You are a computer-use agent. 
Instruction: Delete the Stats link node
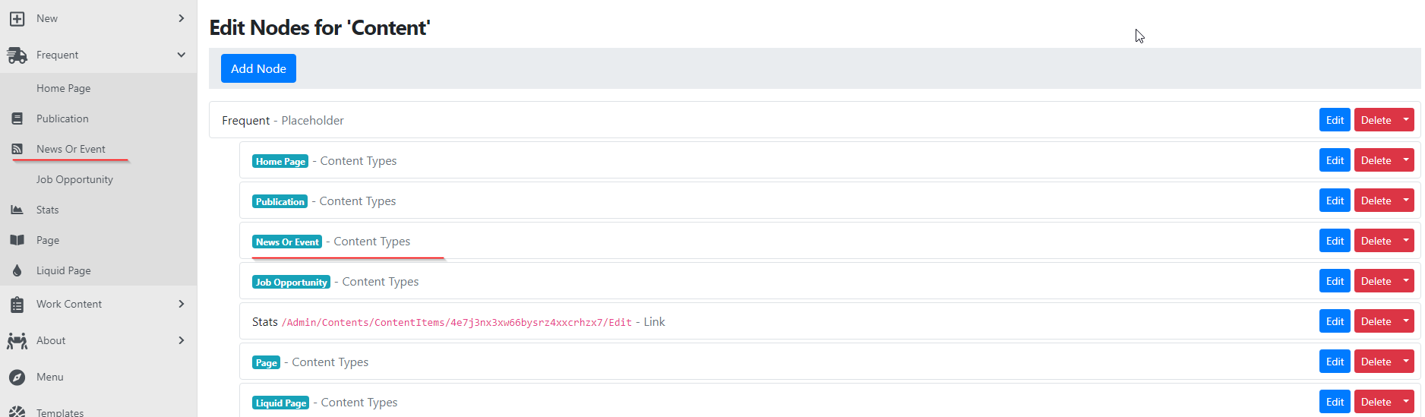coord(1376,321)
